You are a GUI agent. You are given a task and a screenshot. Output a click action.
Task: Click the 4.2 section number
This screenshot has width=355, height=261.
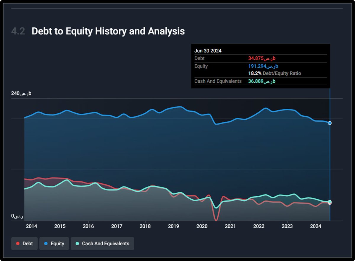pos(18,31)
